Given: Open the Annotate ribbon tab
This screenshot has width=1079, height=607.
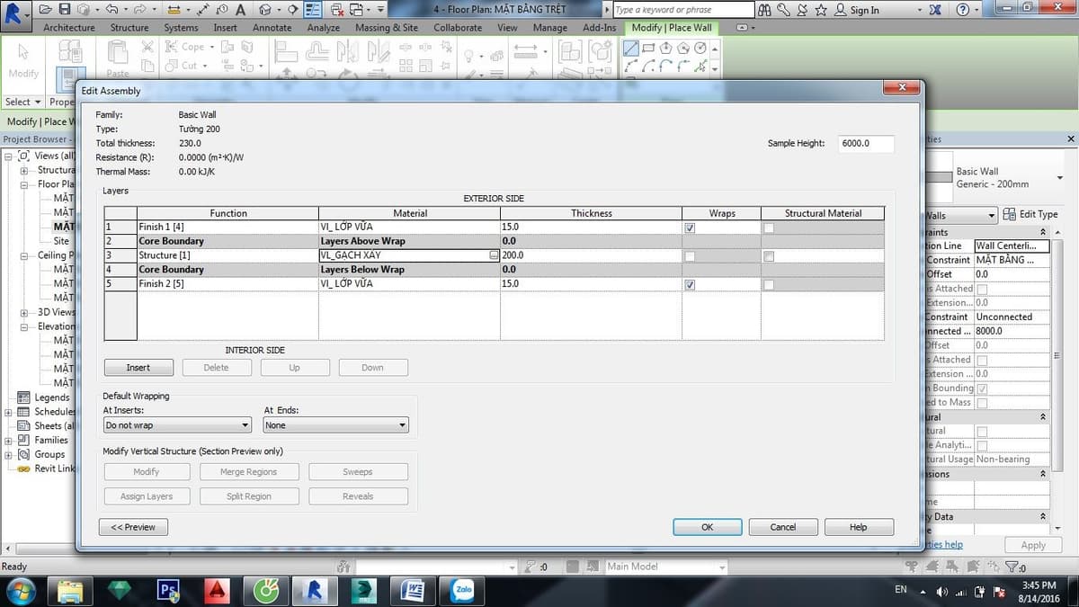Looking at the screenshot, I should click(272, 27).
